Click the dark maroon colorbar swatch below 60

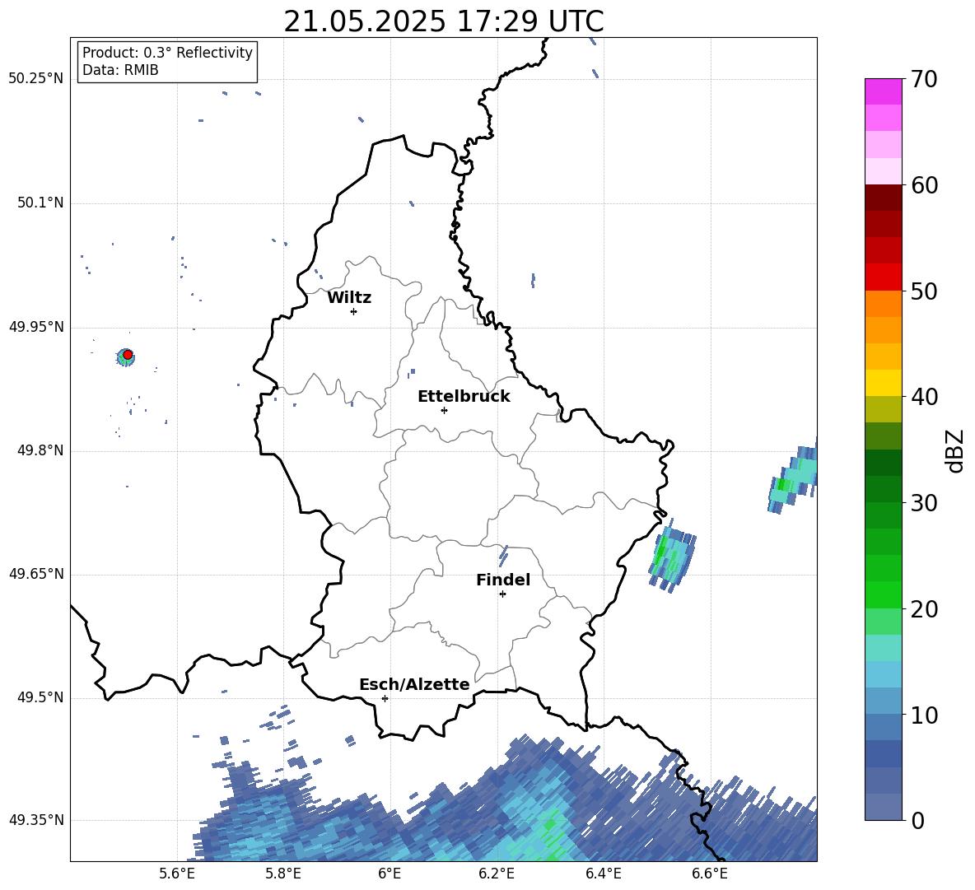click(x=883, y=198)
